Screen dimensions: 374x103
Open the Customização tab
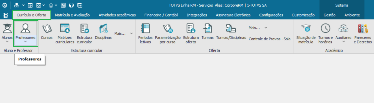pyautogui.click(x=303, y=15)
